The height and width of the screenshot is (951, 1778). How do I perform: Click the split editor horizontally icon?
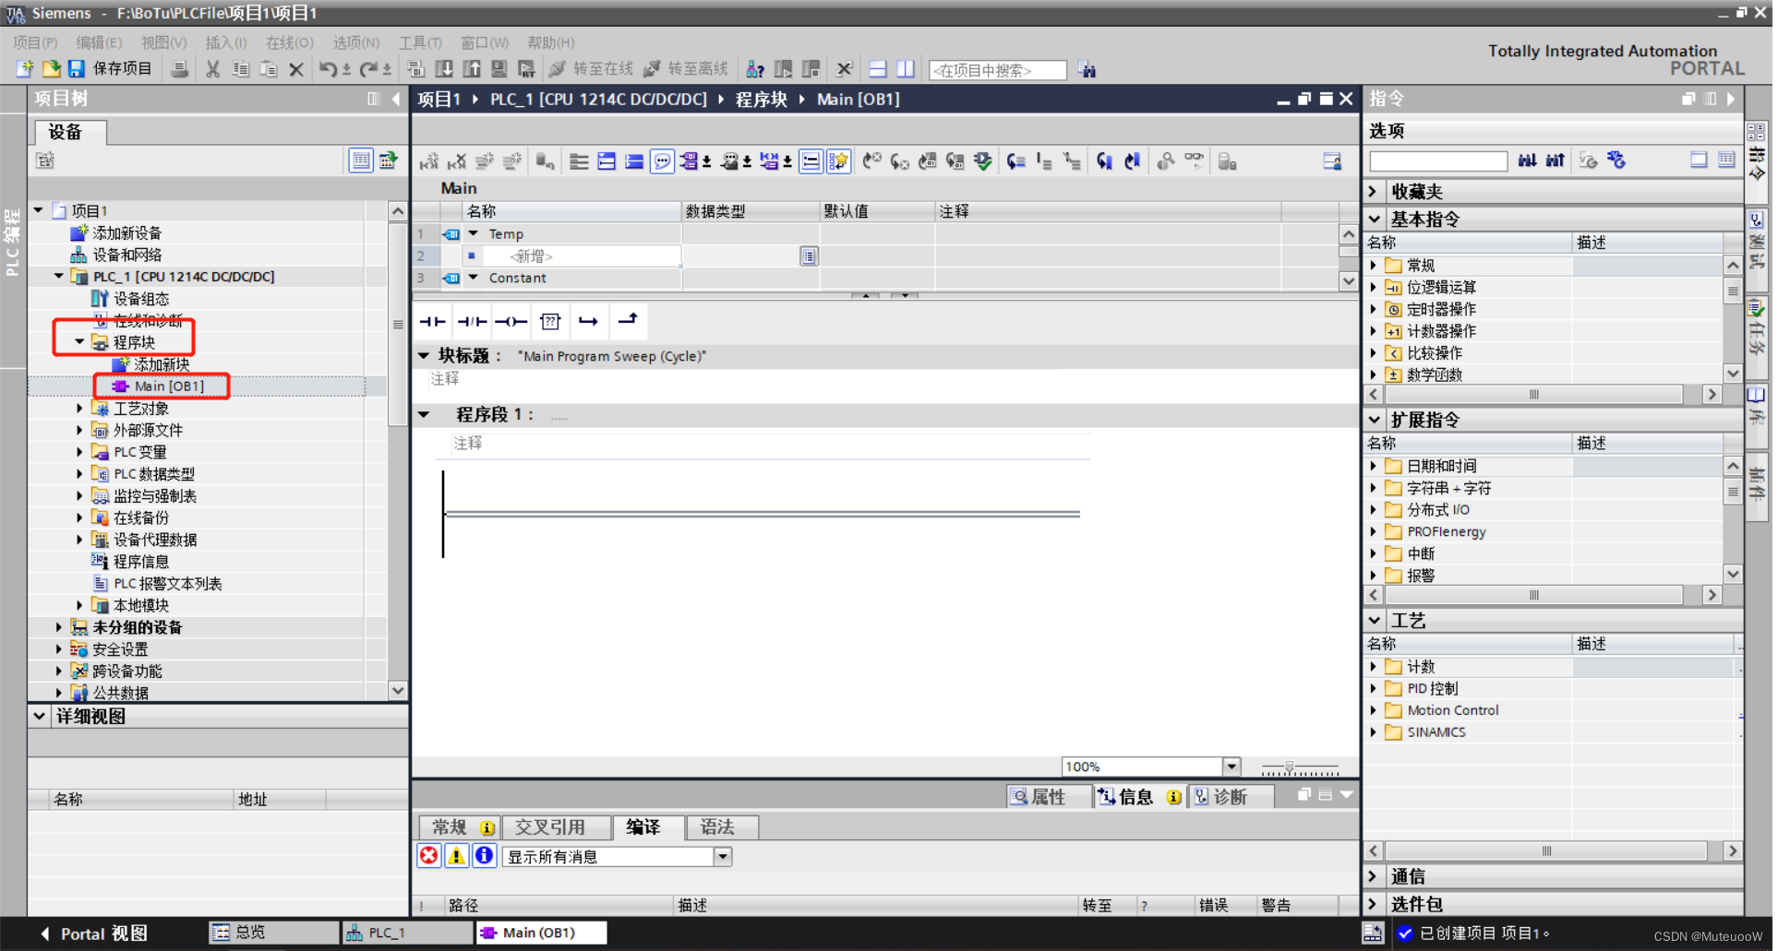pyautogui.click(x=878, y=69)
